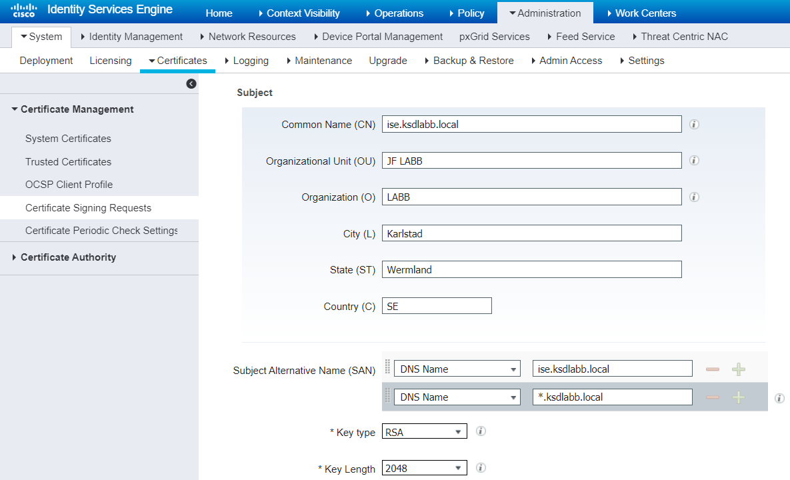790x480 pixels.
Task: Grab drag handle of *.ksdlabb.local SAN row
Action: tap(387, 395)
